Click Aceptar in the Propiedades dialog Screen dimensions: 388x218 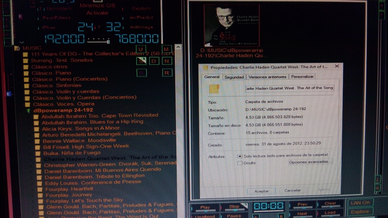261,191
